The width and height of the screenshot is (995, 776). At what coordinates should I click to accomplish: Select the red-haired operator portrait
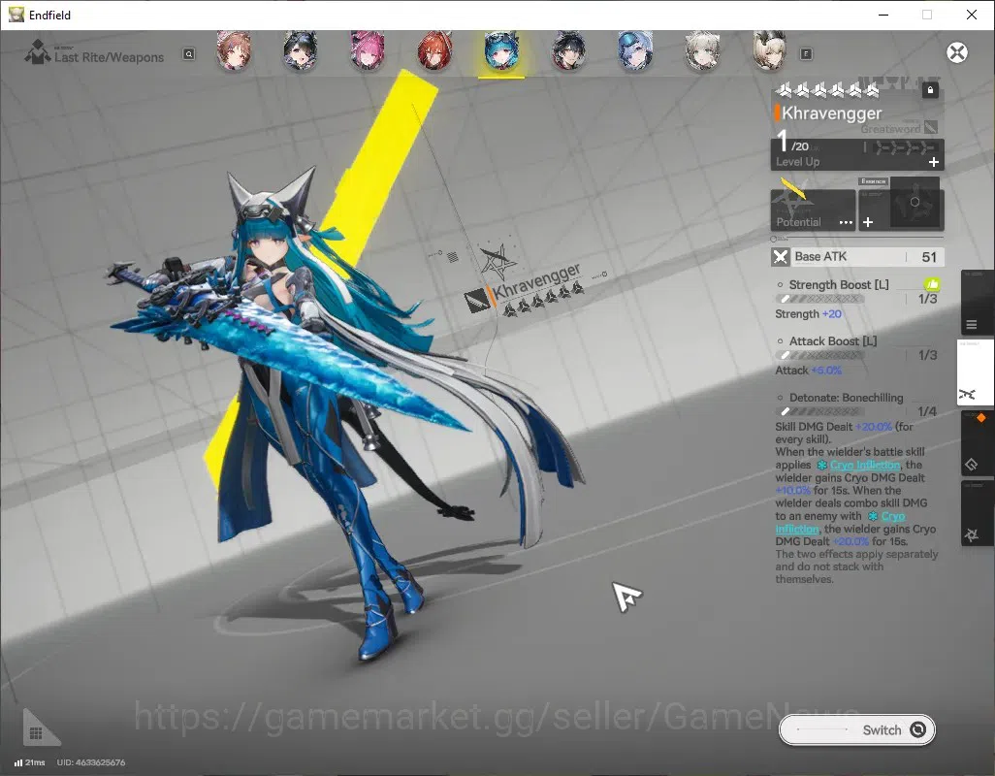[434, 50]
